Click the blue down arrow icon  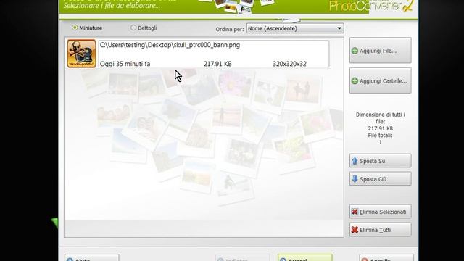tap(355, 179)
